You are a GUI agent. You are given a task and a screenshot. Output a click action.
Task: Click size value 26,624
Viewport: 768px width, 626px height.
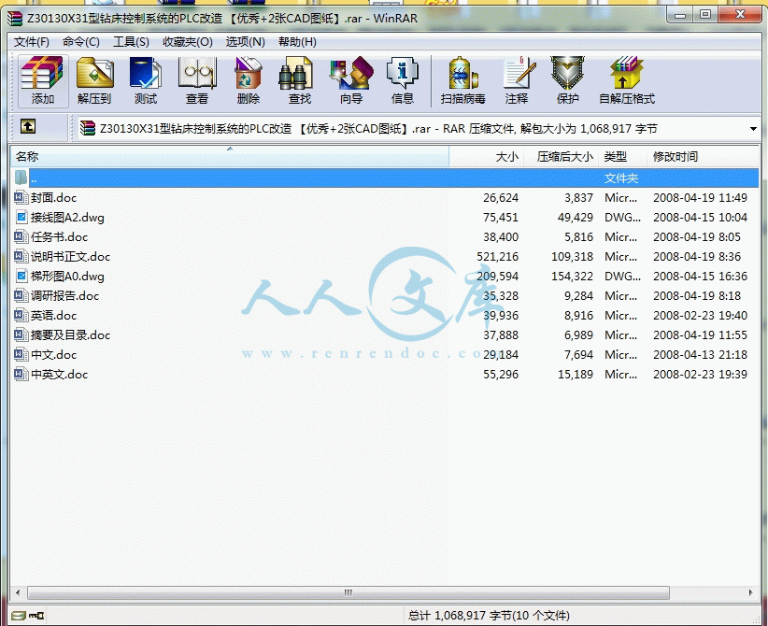coord(501,197)
